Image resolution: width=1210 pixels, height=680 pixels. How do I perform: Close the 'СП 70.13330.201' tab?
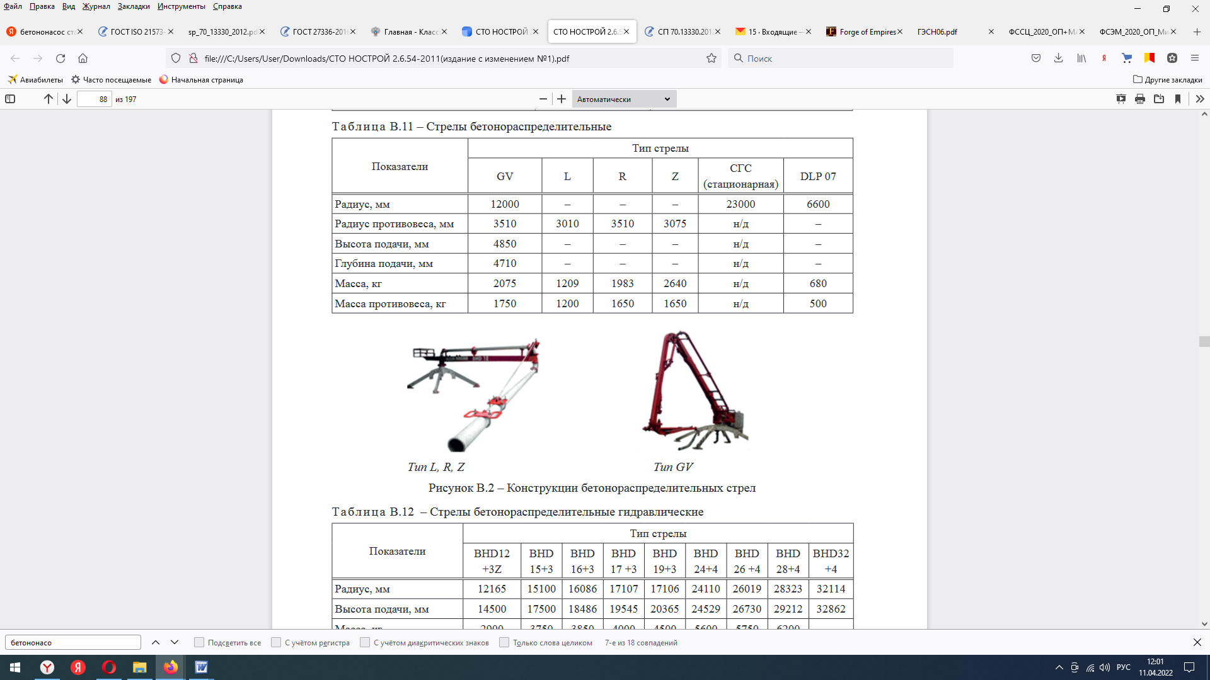tap(717, 31)
